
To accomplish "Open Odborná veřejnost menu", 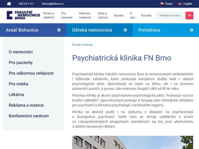I will pos(85,16).
